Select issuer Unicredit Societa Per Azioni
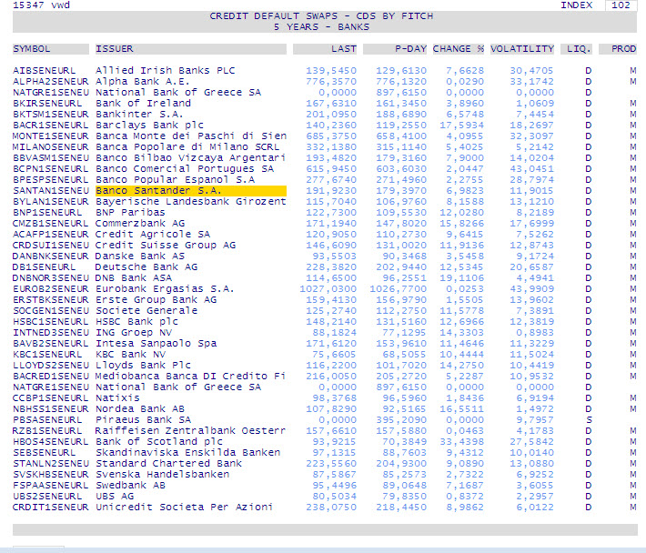Screen dimensions: 646x553 point(184,507)
